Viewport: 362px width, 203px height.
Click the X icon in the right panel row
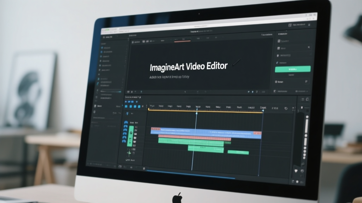click(309, 47)
